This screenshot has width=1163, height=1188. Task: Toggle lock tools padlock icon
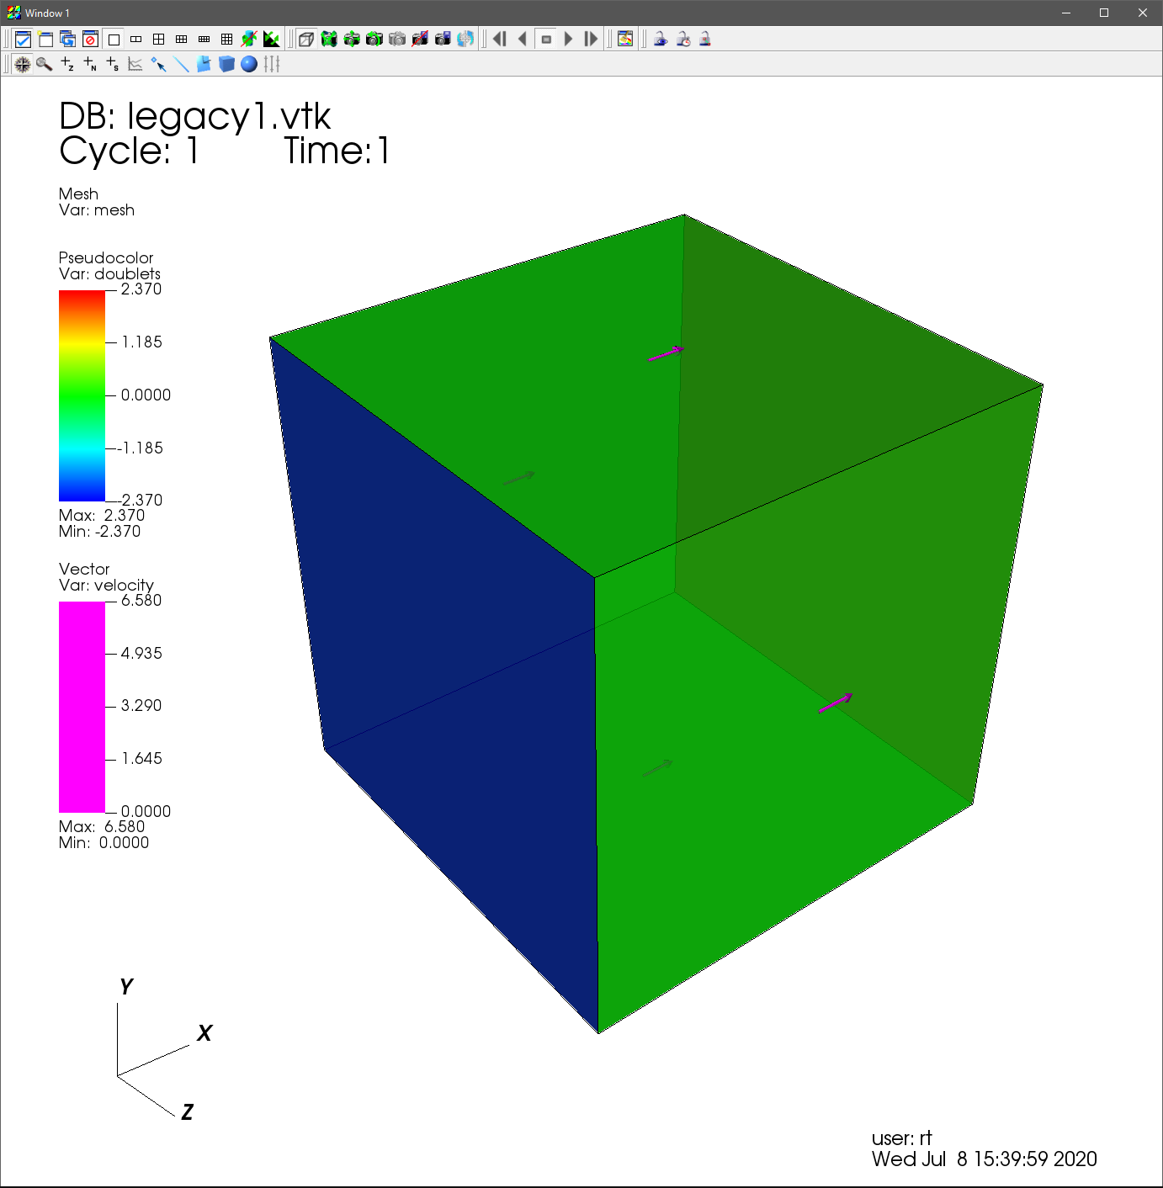click(x=705, y=39)
